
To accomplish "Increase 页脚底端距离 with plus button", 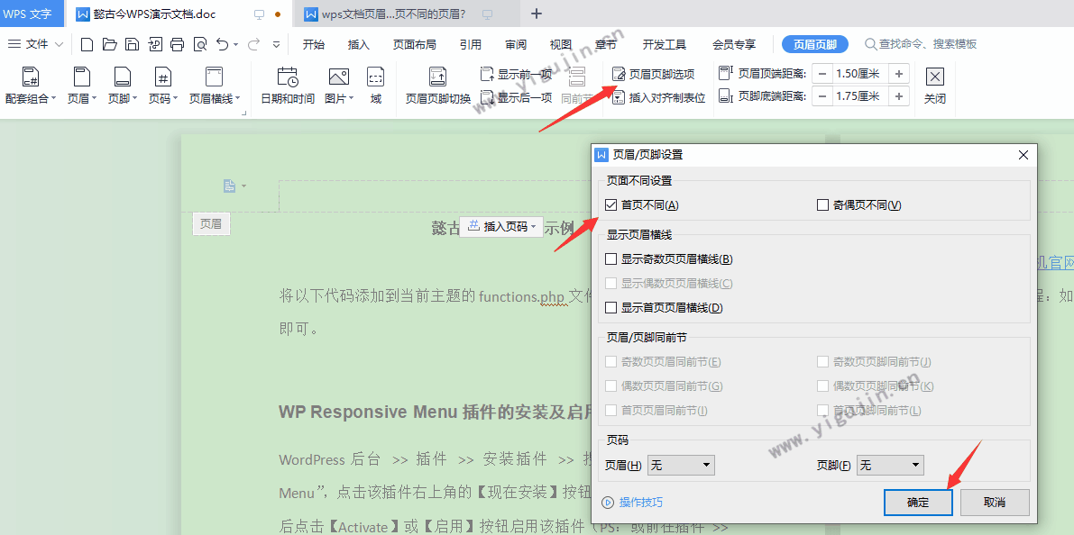I will pos(899,96).
